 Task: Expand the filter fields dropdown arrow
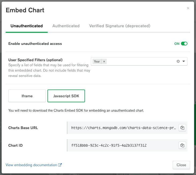[x=184, y=61]
